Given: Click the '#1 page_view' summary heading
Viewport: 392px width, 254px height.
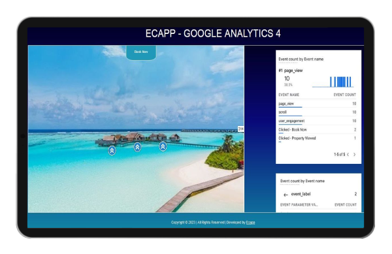Looking at the screenshot, I should [291, 71].
